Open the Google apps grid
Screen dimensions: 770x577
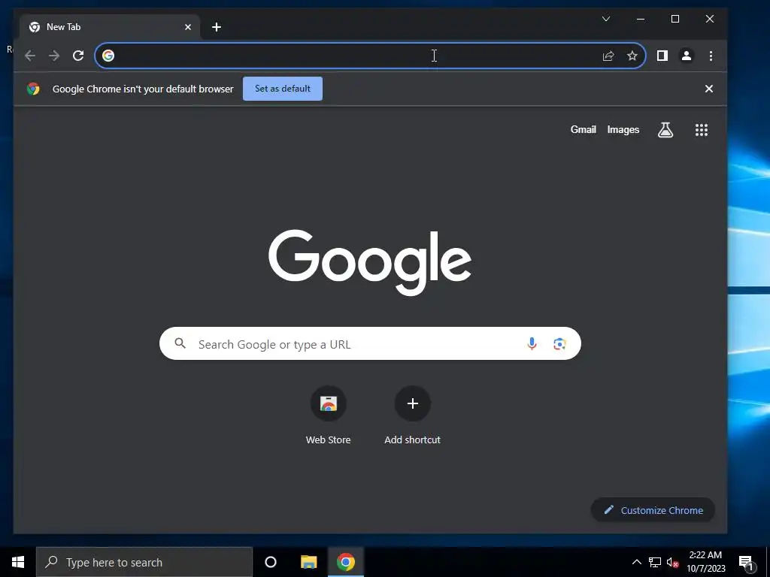[x=702, y=129]
